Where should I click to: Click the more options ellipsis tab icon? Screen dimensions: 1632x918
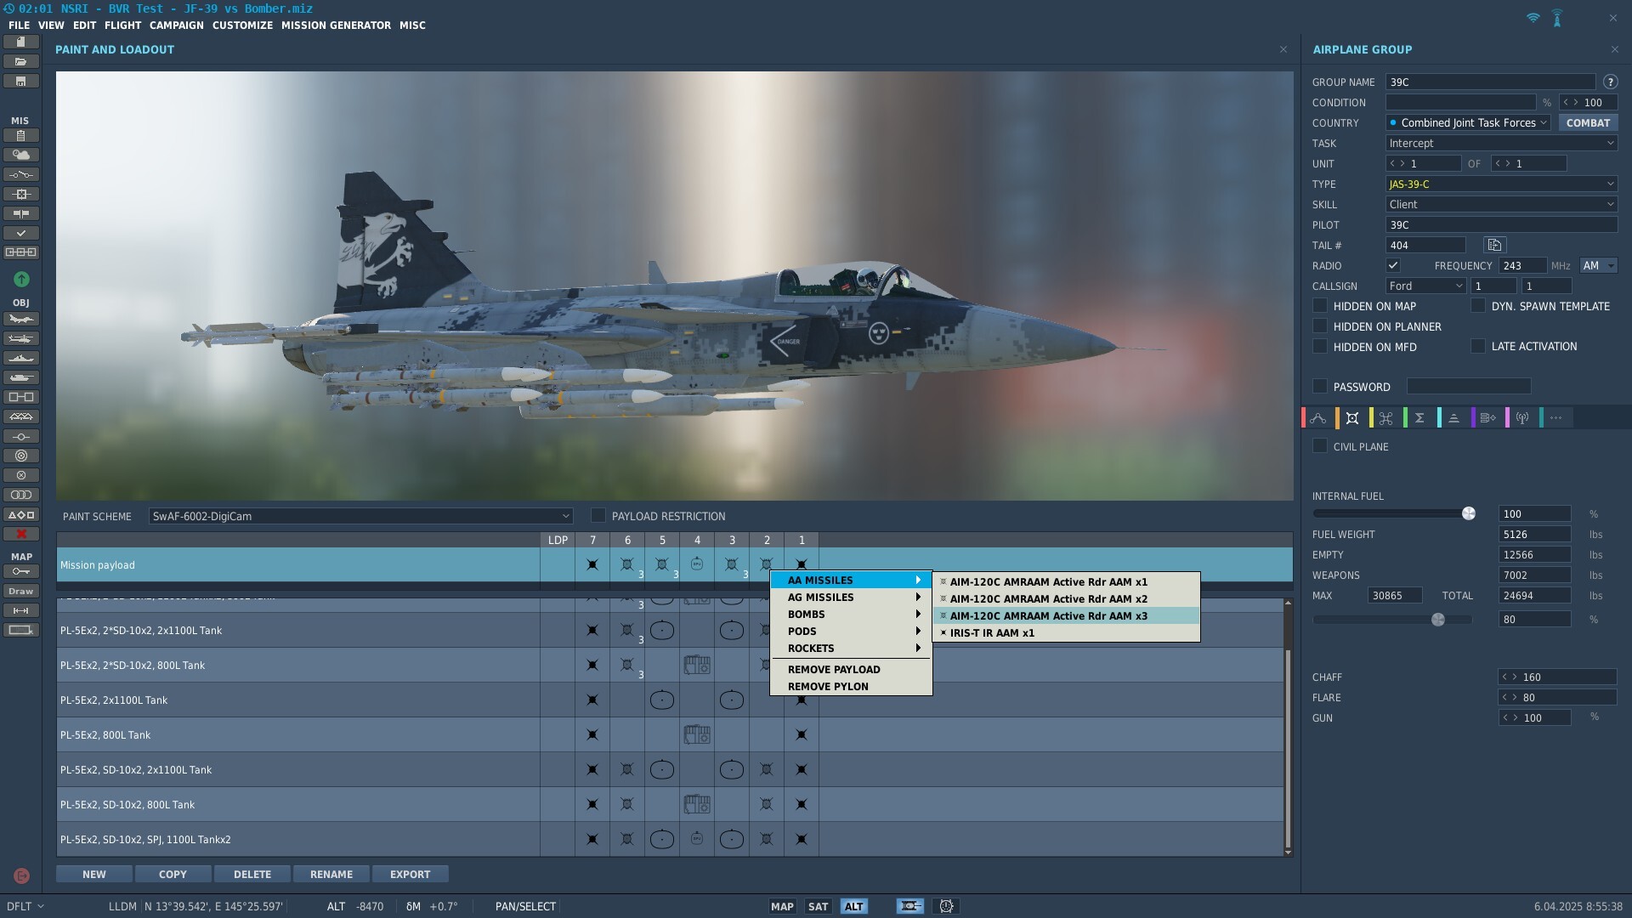pos(1556,417)
